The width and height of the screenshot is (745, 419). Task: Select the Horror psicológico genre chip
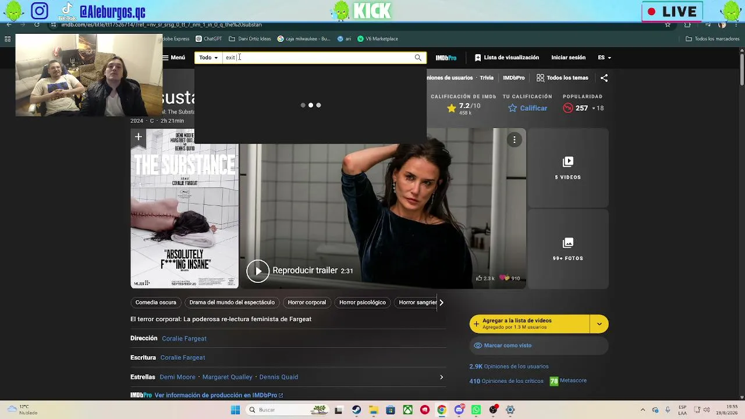363,303
